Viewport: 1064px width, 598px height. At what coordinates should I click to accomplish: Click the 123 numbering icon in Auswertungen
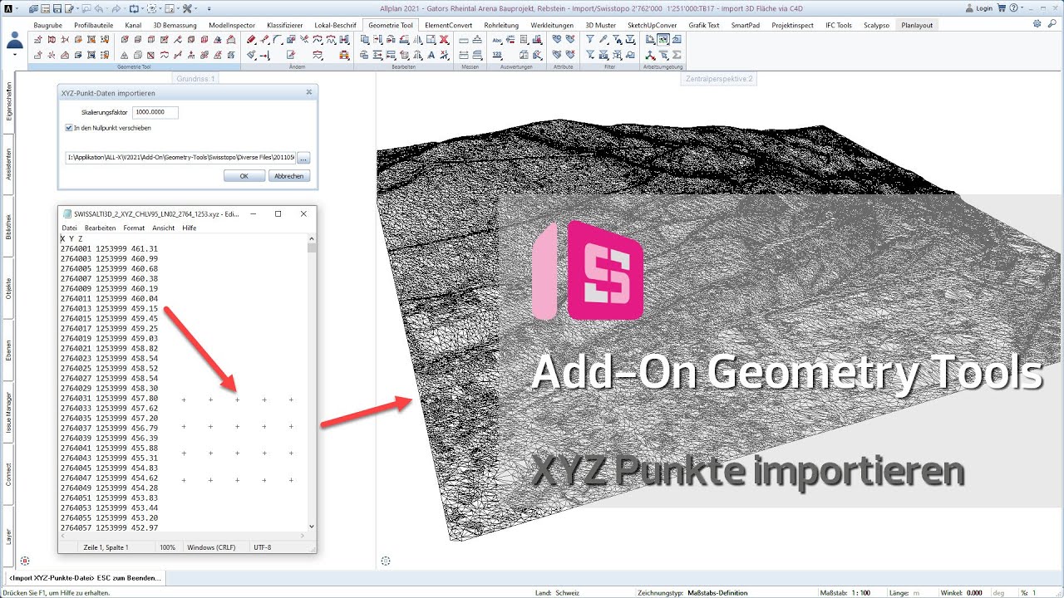coord(497,55)
